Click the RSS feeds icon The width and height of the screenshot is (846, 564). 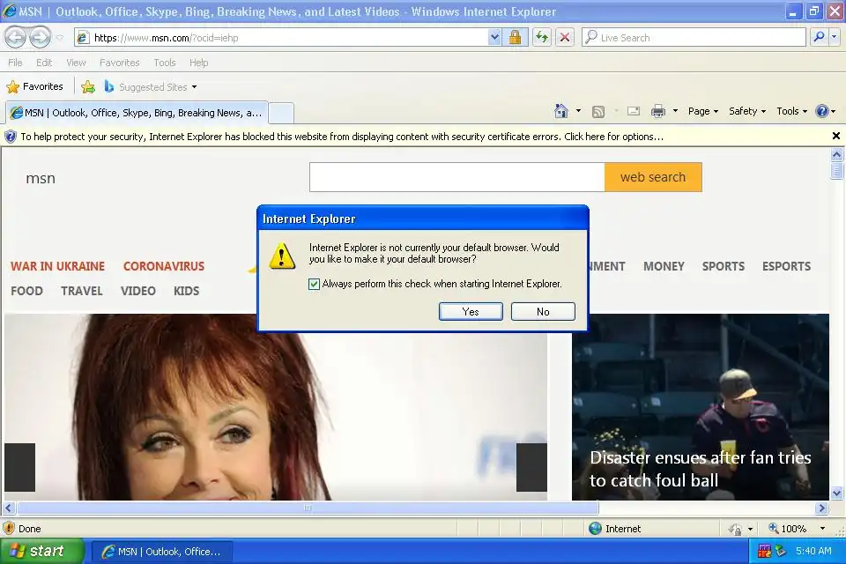(x=597, y=112)
